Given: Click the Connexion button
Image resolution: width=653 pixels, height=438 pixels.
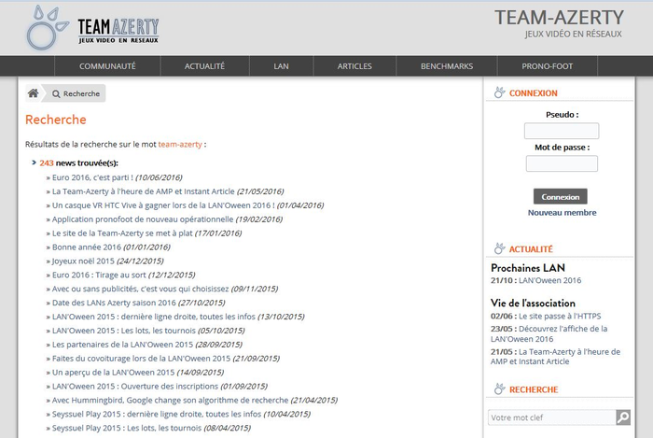Looking at the screenshot, I should click(x=561, y=197).
